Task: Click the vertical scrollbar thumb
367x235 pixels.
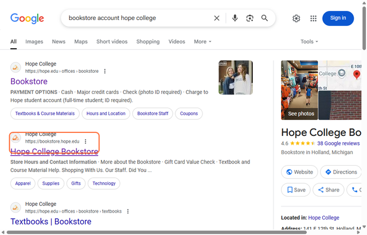Action: click(364, 28)
